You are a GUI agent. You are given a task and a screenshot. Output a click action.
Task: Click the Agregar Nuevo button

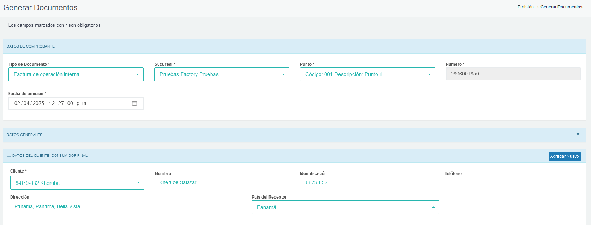pos(564,156)
